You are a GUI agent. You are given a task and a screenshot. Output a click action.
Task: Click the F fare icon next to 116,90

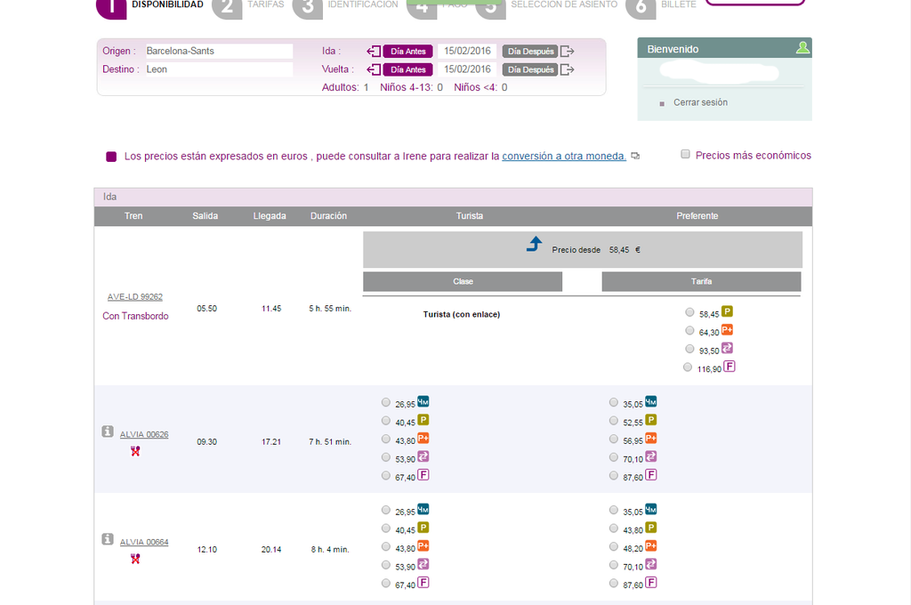point(730,367)
